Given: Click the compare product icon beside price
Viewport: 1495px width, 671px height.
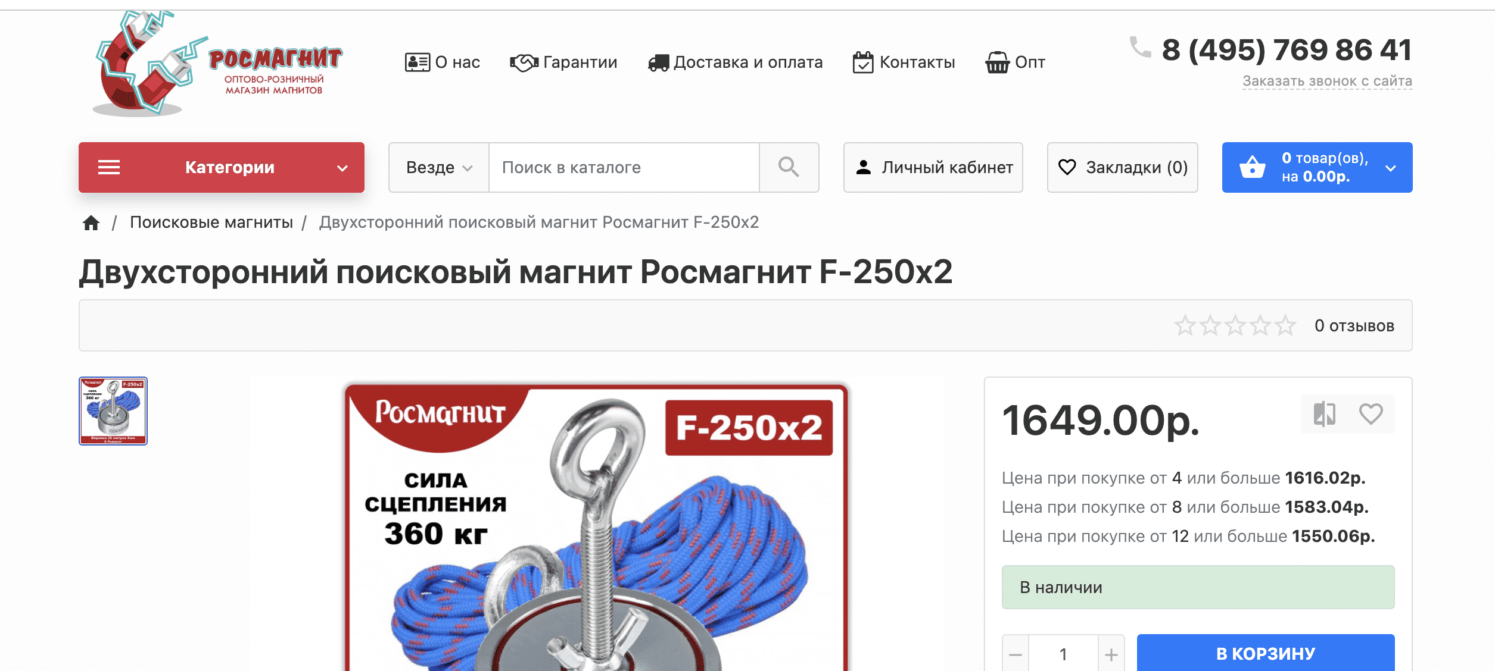Looking at the screenshot, I should tap(1325, 414).
